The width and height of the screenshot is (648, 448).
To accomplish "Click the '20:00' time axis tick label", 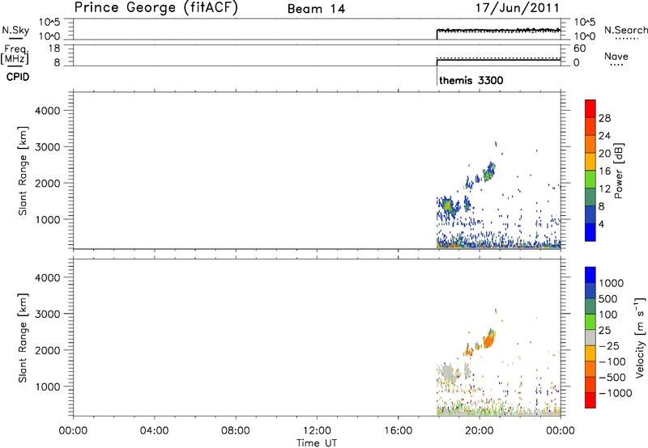I will click(479, 431).
